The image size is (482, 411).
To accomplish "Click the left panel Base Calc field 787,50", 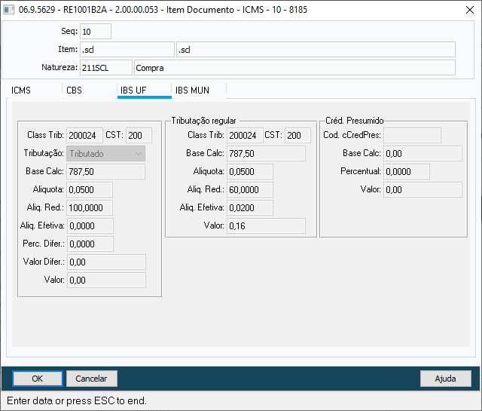I will pos(105,171).
